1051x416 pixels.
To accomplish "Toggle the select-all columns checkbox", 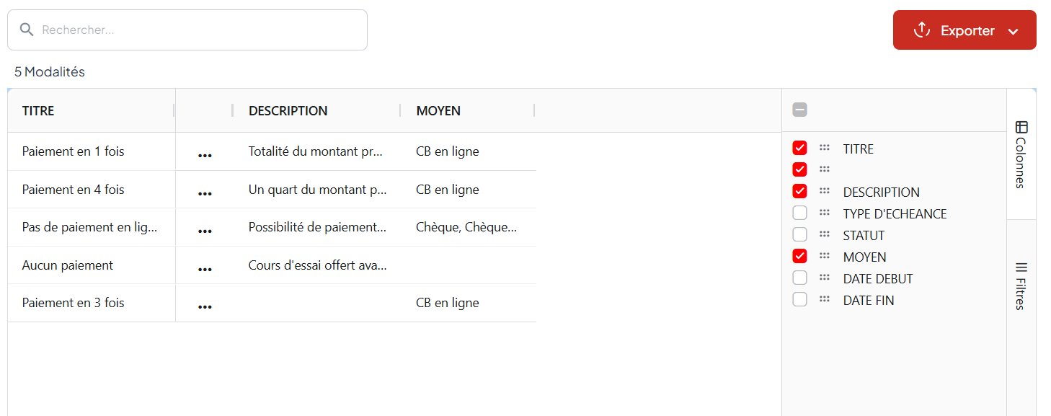I will point(799,110).
